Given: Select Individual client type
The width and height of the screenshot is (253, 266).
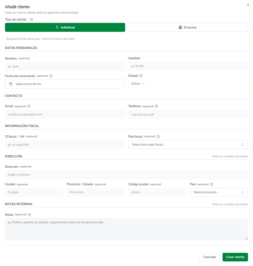Looking at the screenshot, I should (x=65, y=27).
